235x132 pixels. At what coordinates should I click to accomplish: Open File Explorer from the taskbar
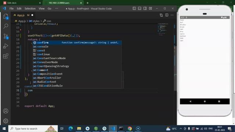pos(79,129)
